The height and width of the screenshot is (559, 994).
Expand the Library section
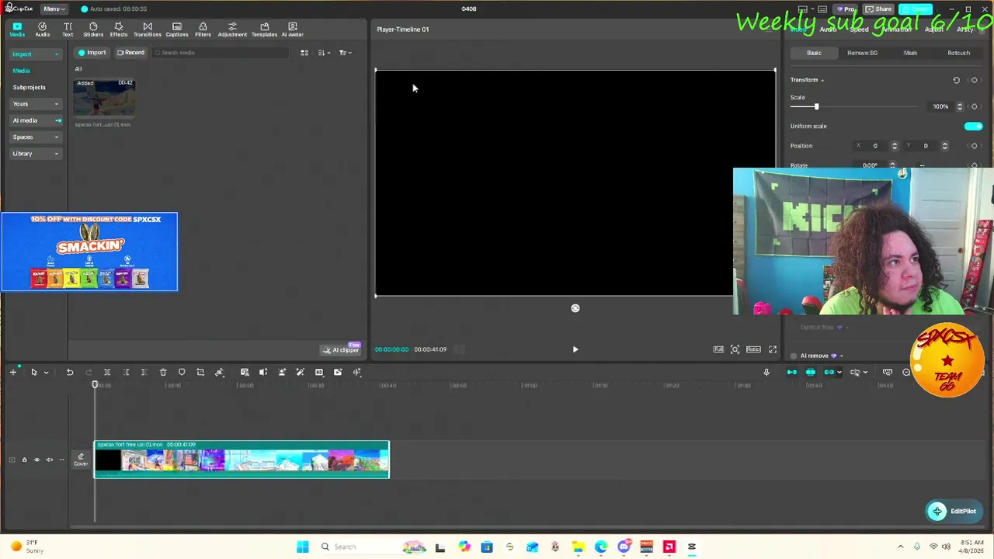[56, 154]
